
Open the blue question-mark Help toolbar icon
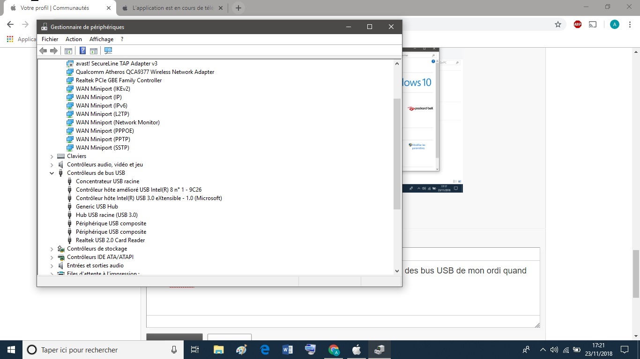pyautogui.click(x=83, y=50)
